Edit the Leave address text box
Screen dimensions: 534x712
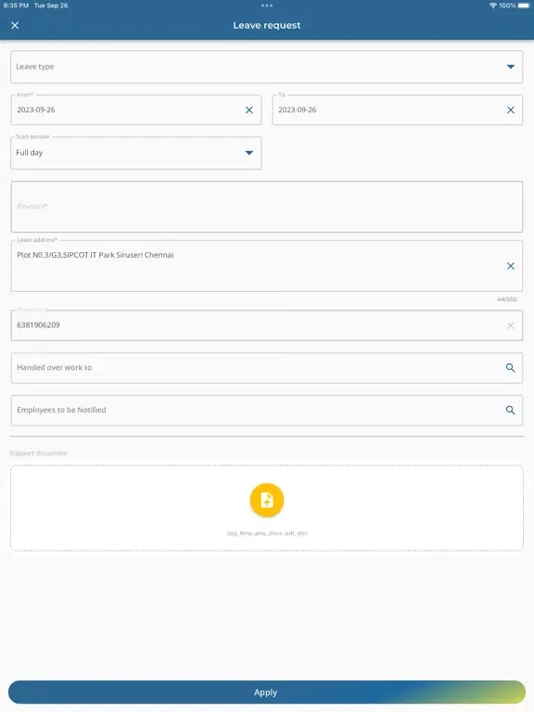pyautogui.click(x=267, y=266)
